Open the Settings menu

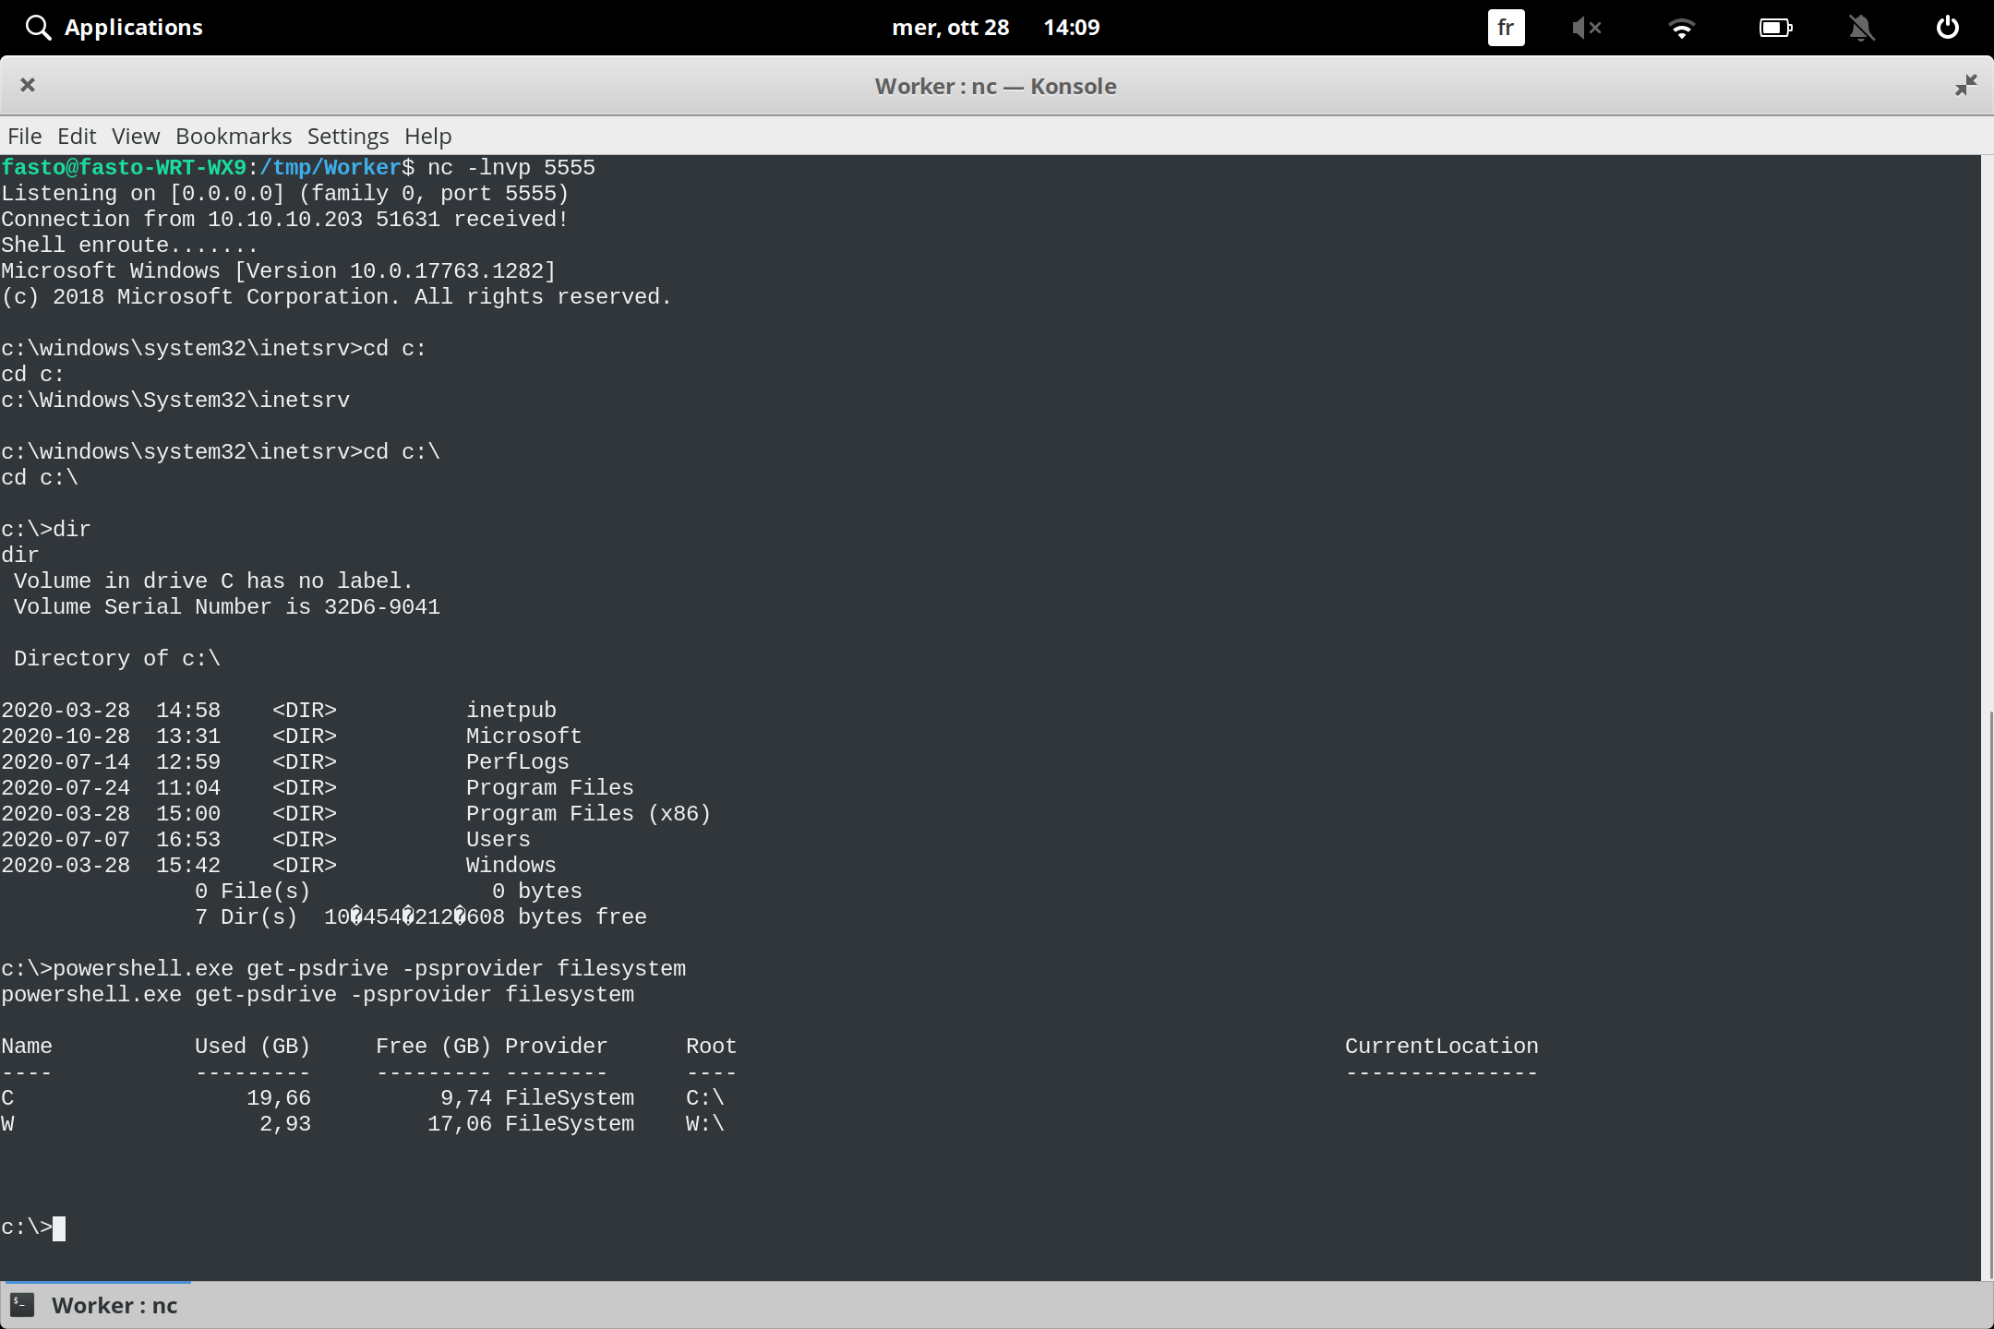(x=347, y=136)
